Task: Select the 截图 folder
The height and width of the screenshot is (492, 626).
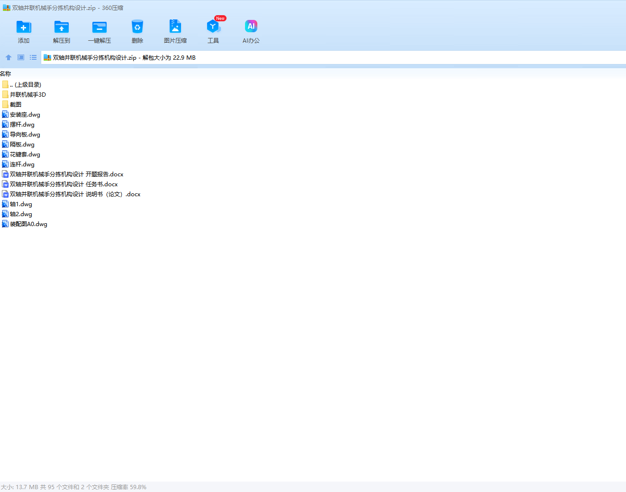Action: pyautogui.click(x=12, y=104)
